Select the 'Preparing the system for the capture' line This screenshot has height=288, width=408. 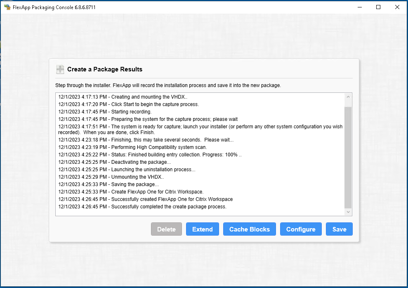click(x=148, y=119)
